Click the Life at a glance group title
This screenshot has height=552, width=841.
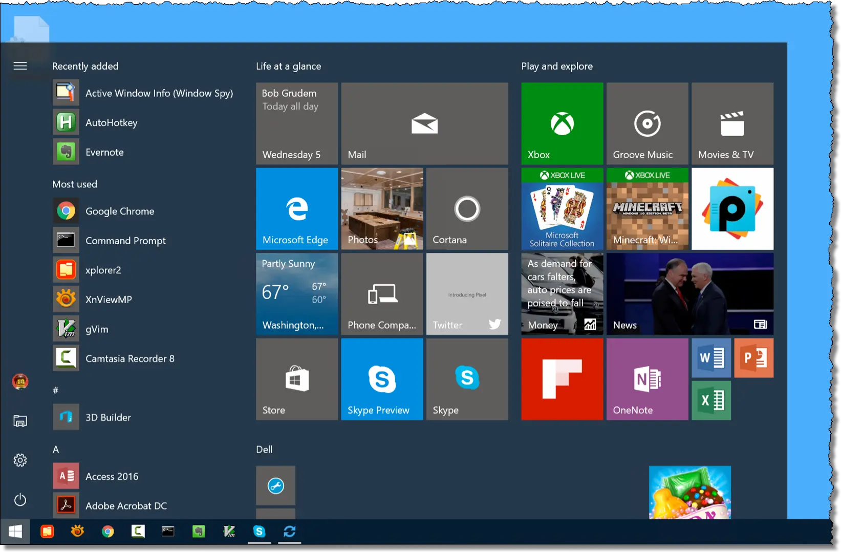pos(289,66)
